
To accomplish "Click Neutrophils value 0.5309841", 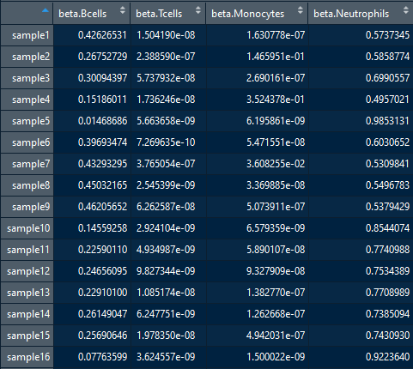I will pyautogui.click(x=387, y=164).
